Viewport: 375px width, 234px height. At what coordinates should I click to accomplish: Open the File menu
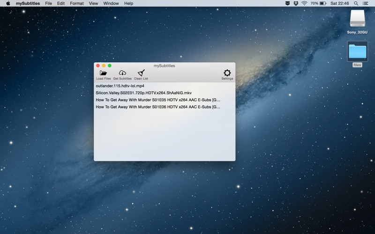(x=49, y=3)
